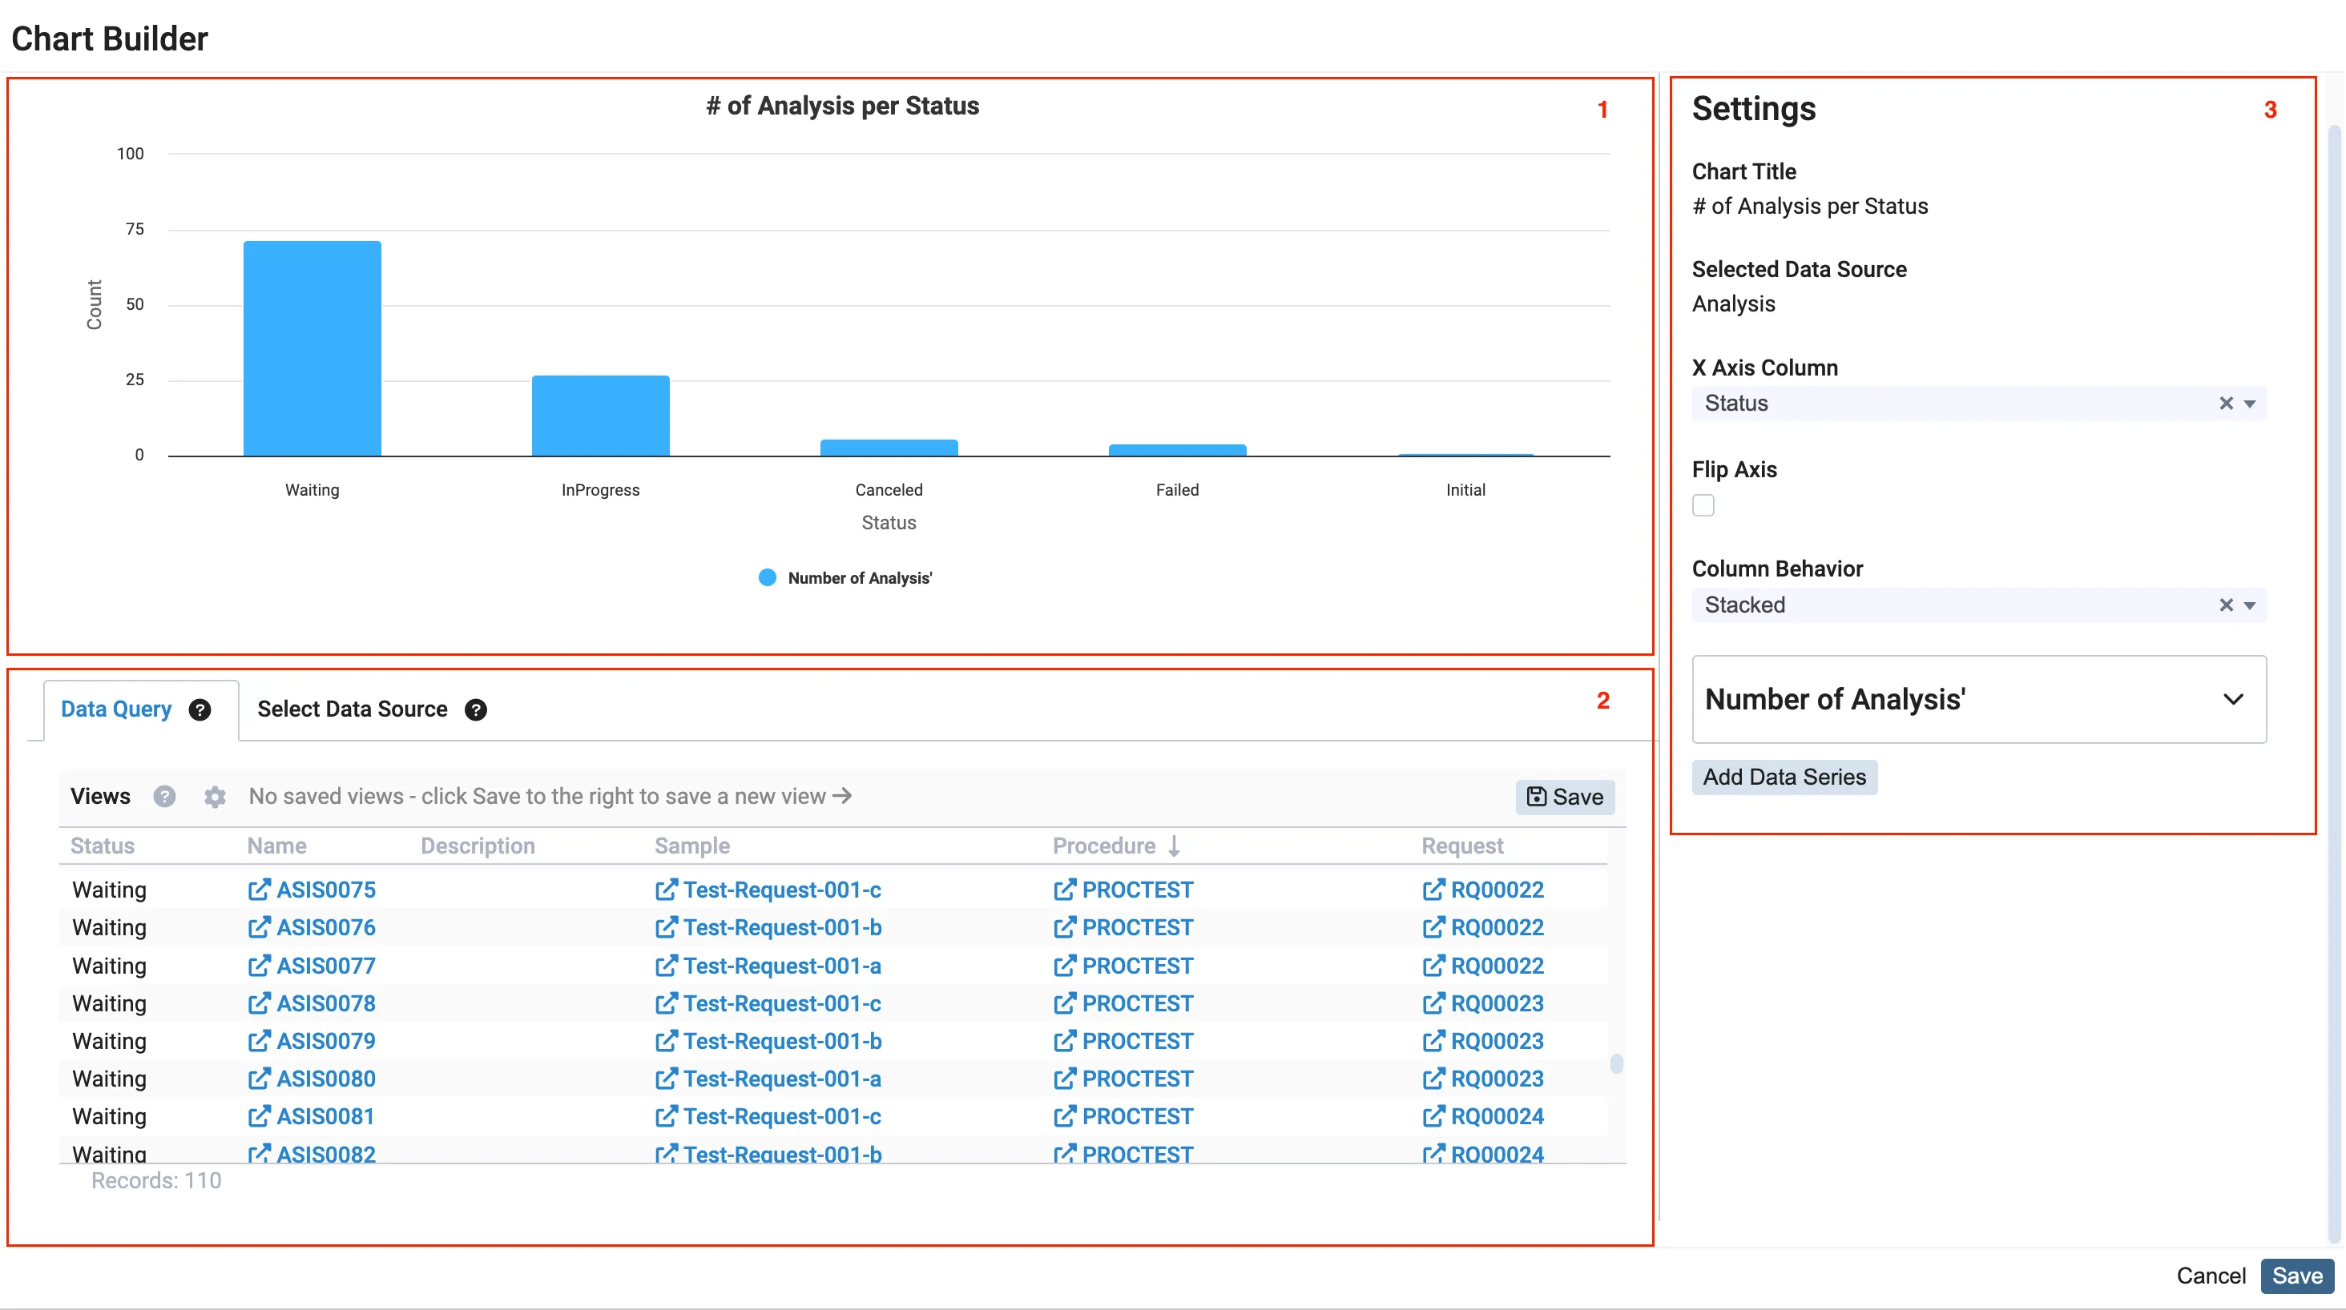
Task: Open the X Axis Column dropdown arrow
Action: (2250, 404)
